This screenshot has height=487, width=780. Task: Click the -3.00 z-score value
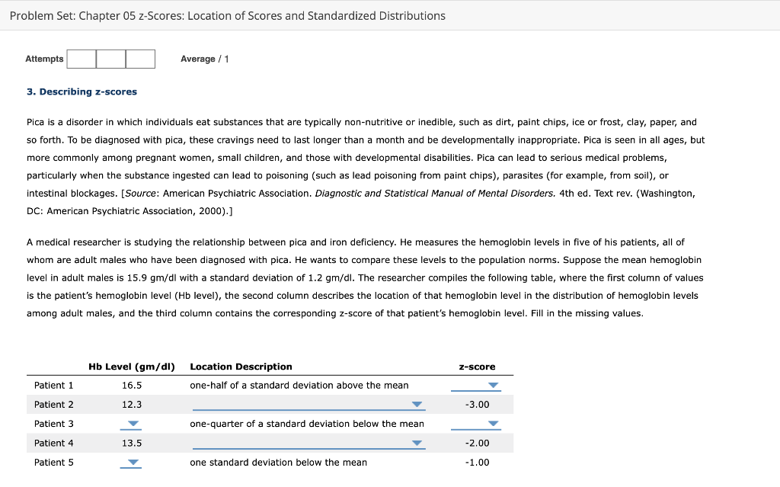pos(477,405)
